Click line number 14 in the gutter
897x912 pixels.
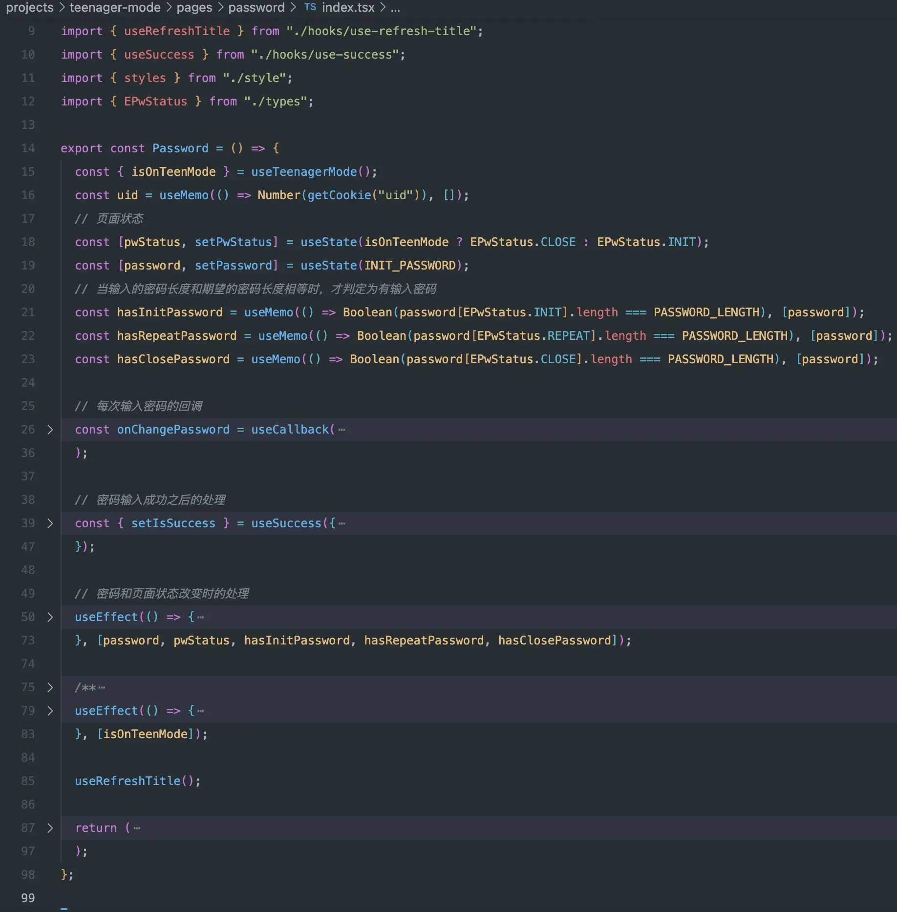pyautogui.click(x=28, y=148)
